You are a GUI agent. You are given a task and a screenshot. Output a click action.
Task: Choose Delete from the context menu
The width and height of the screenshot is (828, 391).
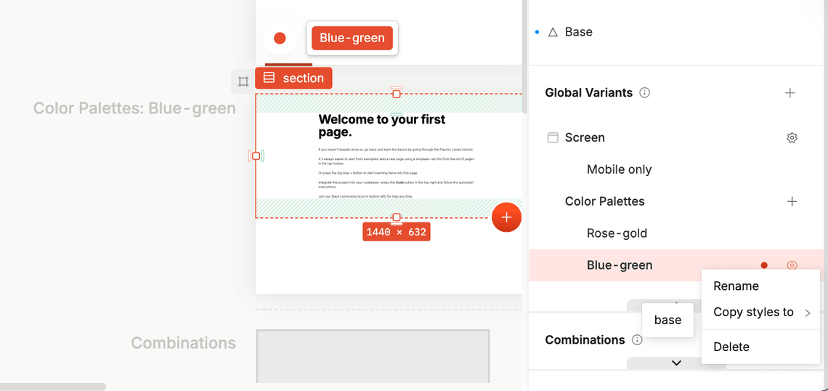click(731, 347)
